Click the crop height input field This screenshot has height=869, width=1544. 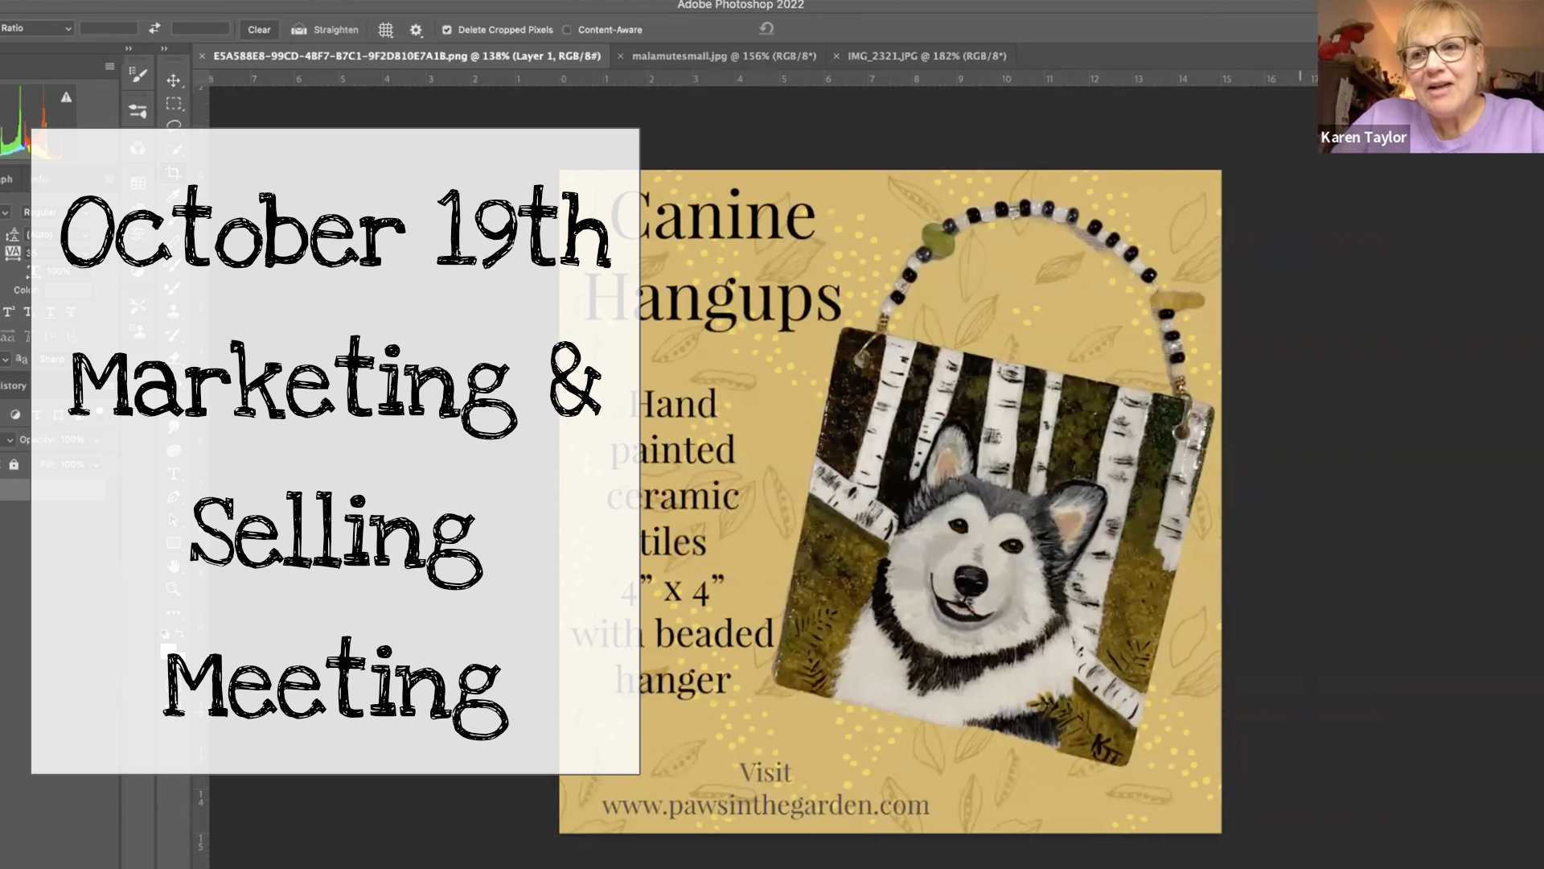[x=201, y=28]
